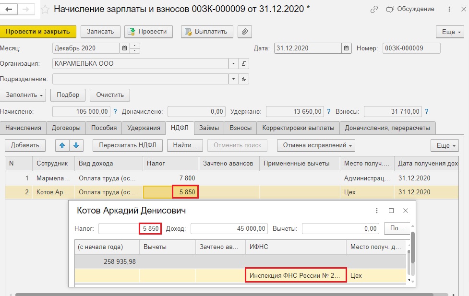Image resolution: width=469 pixels, height=296 pixels.
Task: Switch to the Начисления tab
Action: 23,128
